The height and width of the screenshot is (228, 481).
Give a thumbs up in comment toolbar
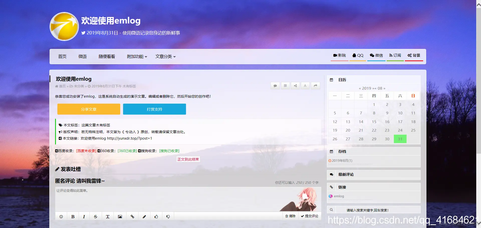tap(156, 216)
